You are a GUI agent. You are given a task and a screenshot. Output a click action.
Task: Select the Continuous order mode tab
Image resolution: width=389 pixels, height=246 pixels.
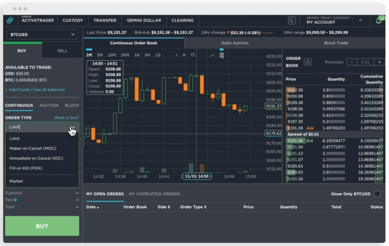[19, 105]
